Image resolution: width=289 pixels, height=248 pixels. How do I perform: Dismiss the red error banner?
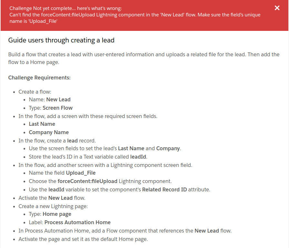pos(277,8)
